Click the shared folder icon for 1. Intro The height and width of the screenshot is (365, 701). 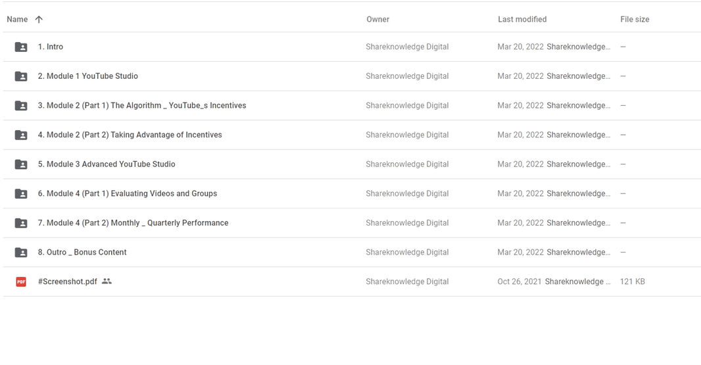pyautogui.click(x=21, y=47)
